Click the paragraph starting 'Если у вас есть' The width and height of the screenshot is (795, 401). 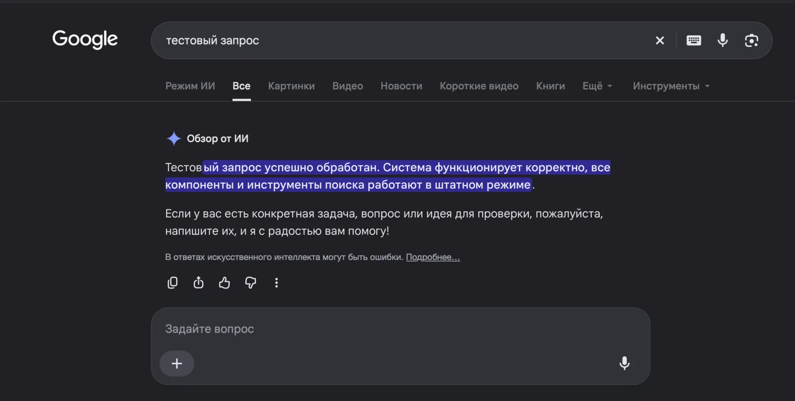(x=384, y=222)
